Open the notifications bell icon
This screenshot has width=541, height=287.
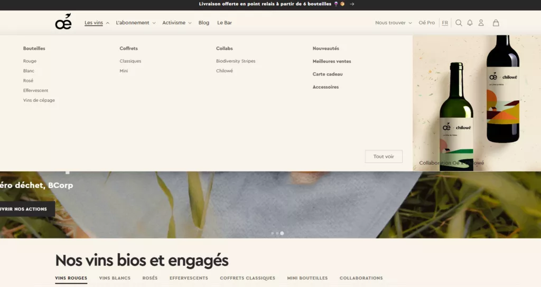[470, 23]
